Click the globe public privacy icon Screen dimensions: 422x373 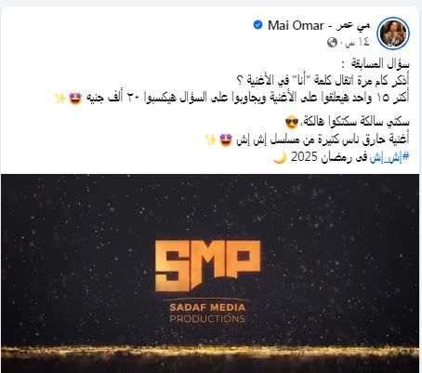[x=332, y=42]
